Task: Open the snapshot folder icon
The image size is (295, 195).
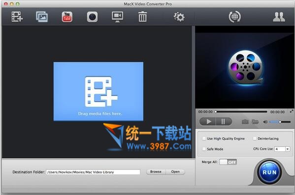Action: point(255,122)
